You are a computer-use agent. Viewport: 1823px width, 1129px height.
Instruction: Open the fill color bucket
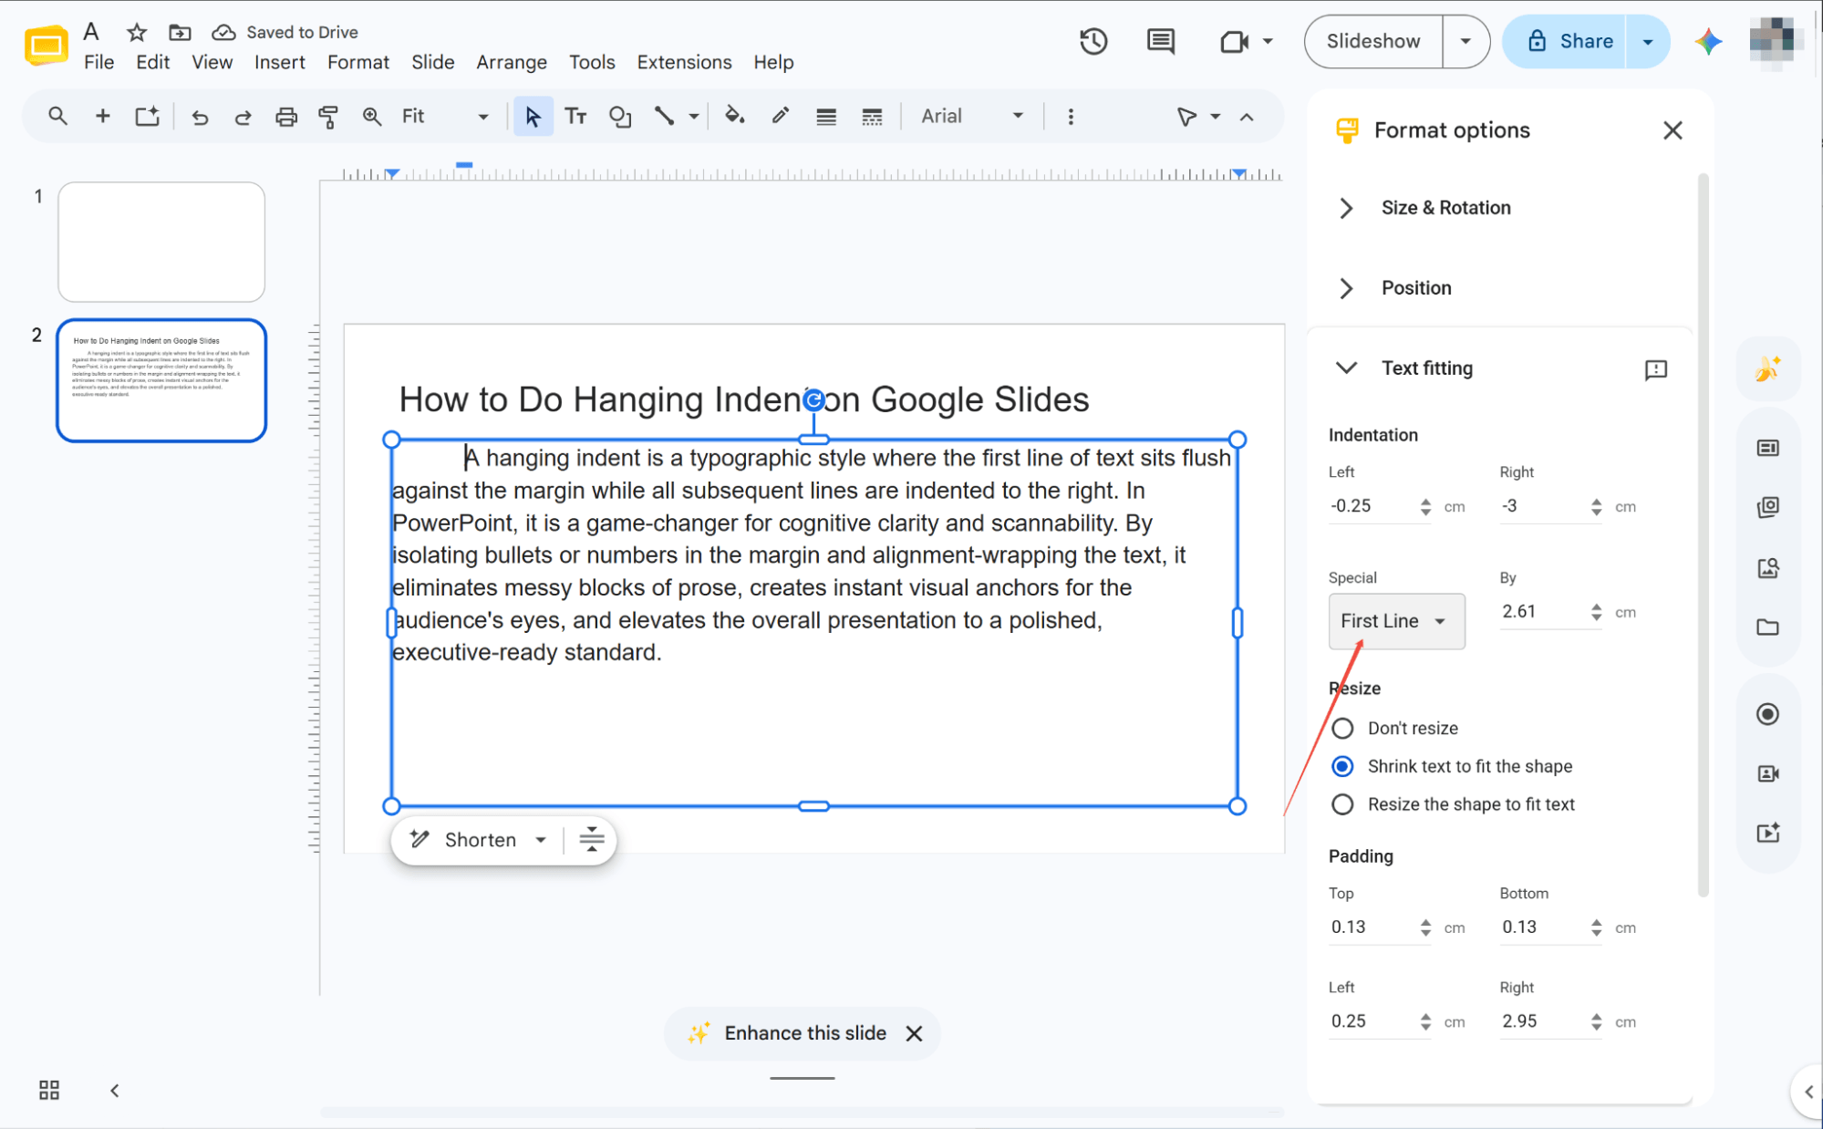[x=734, y=116]
